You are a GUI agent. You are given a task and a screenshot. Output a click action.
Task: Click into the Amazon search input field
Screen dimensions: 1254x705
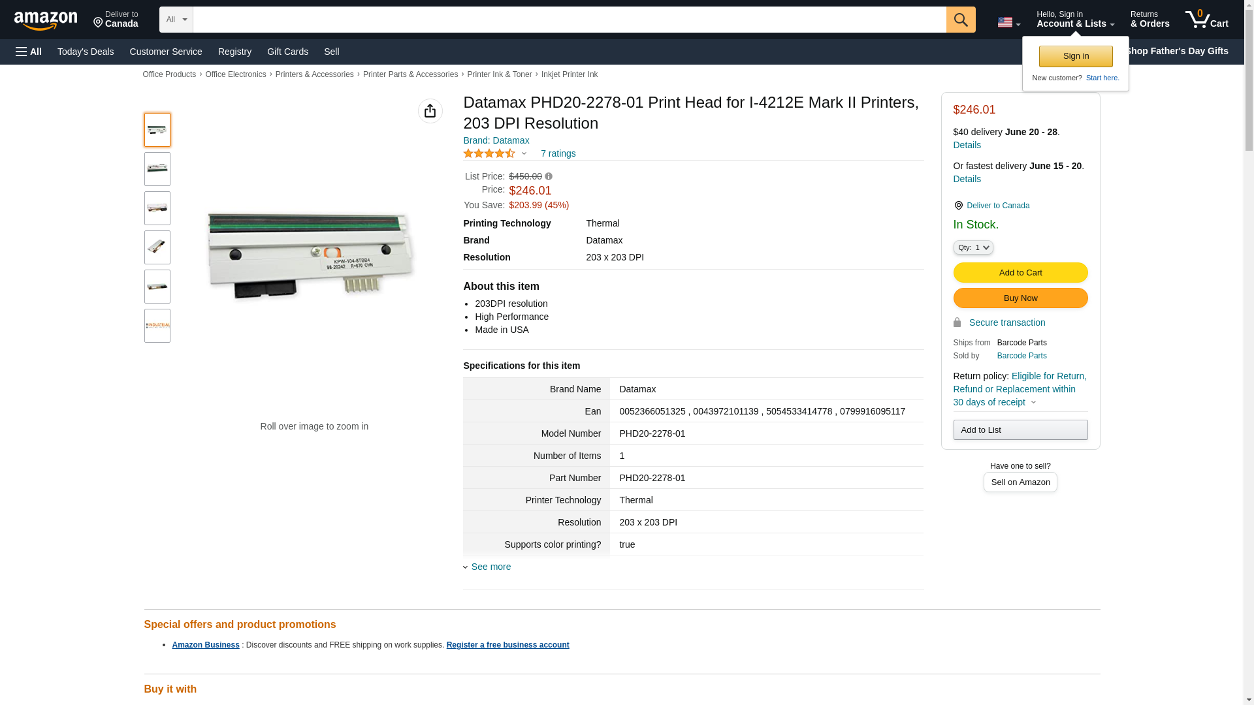point(568,20)
